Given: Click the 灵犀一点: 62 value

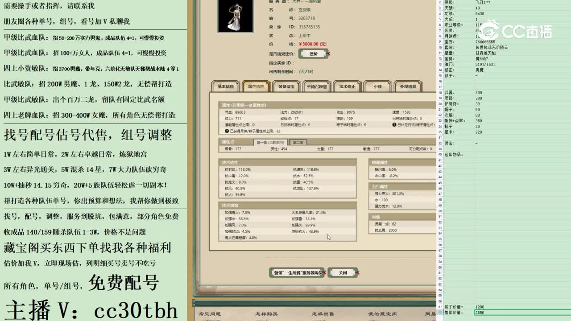Looking at the screenshot, I should click(x=385, y=224).
